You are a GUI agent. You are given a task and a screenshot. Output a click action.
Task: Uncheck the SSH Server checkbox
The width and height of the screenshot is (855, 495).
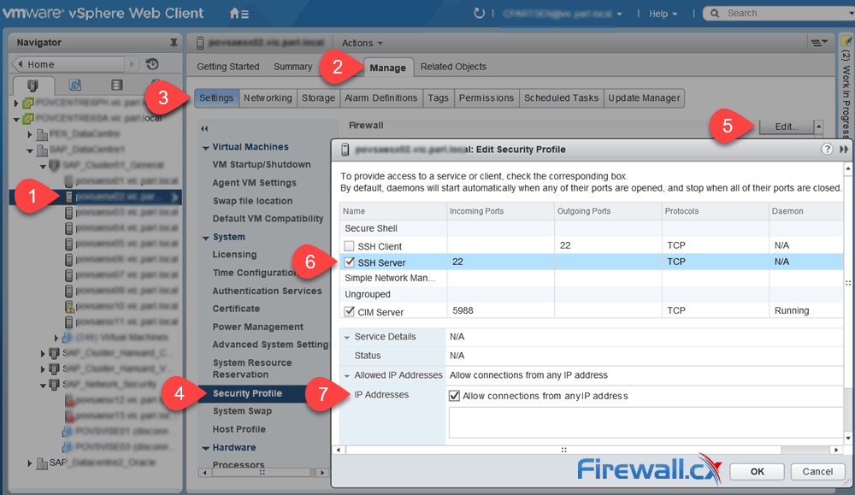coord(349,262)
